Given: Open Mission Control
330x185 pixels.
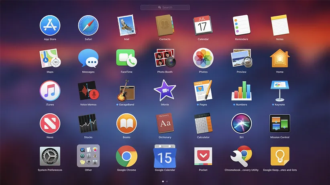Looking at the screenshot, I should [x=280, y=123].
